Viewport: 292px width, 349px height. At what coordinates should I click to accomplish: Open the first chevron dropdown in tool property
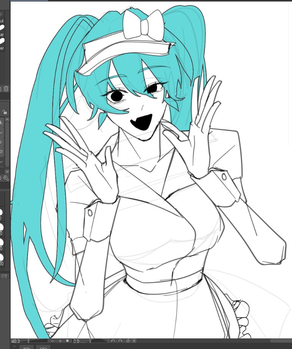(x=2, y=133)
